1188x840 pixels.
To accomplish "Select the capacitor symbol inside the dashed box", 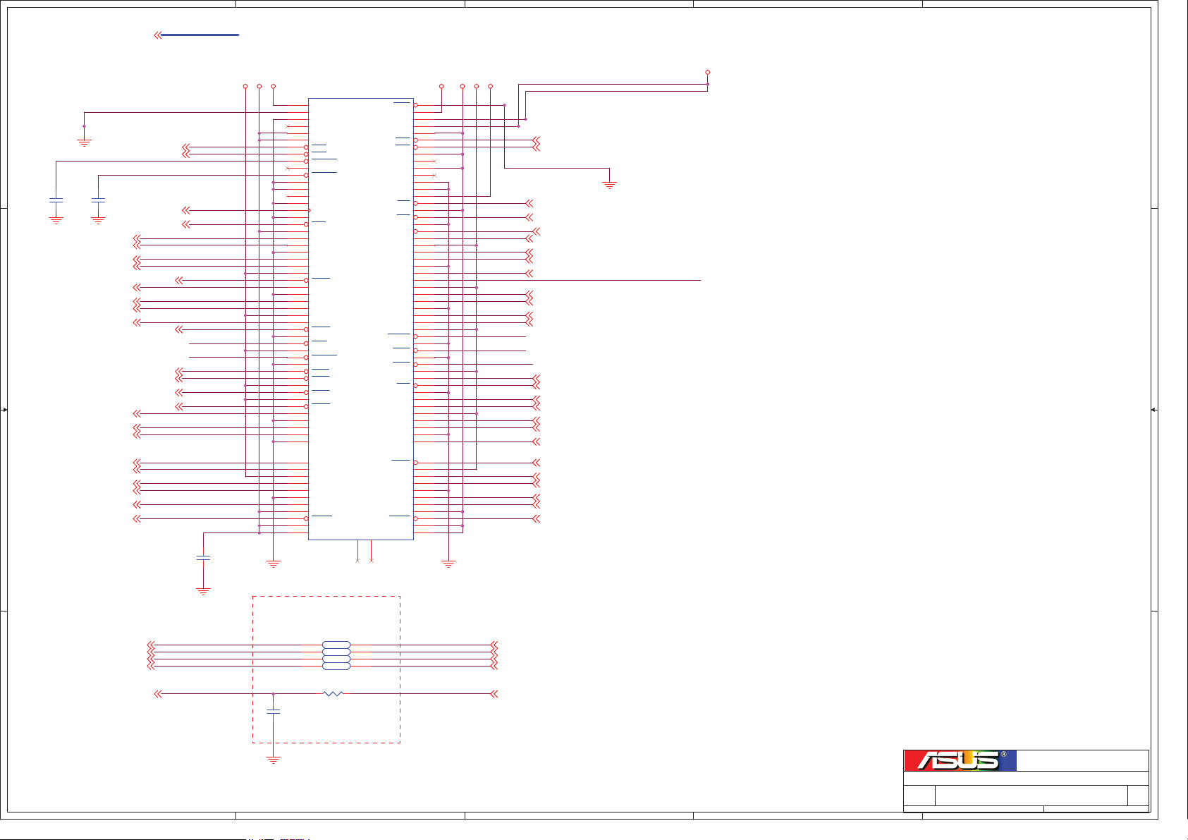I will click(x=274, y=712).
